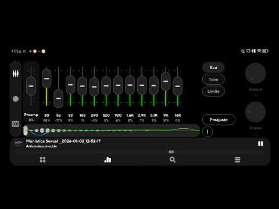Click the Artista desconocido label
Viewport: 279px width, 209px height.
click(41, 146)
